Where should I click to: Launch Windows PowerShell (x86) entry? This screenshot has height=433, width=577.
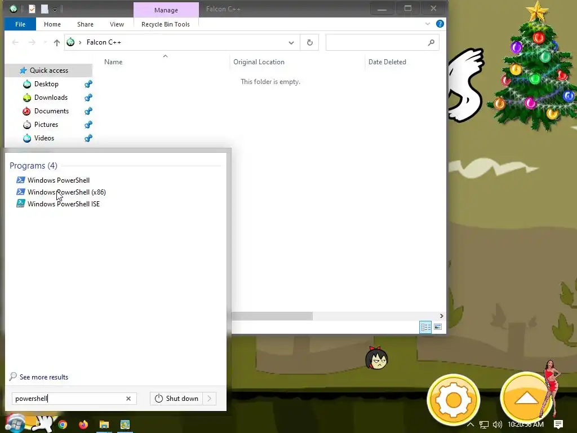click(61, 192)
